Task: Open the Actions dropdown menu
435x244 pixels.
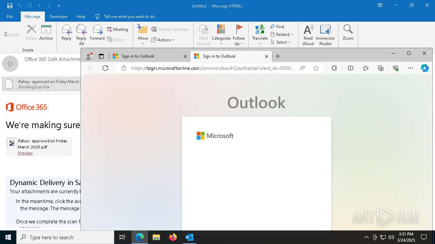Action: point(163,40)
